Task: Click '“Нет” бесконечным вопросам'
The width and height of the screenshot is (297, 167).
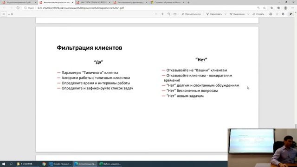Action: coord(192,91)
